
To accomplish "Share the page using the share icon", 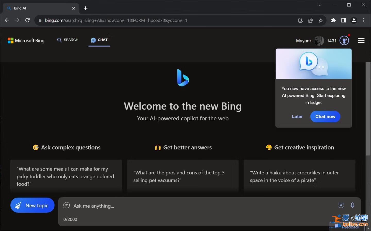I will tap(311, 20).
